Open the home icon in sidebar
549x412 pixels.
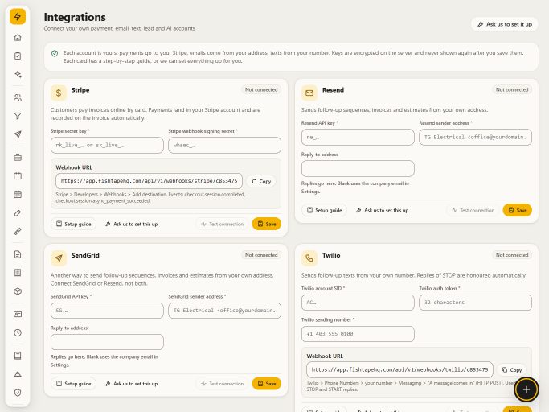point(18,38)
